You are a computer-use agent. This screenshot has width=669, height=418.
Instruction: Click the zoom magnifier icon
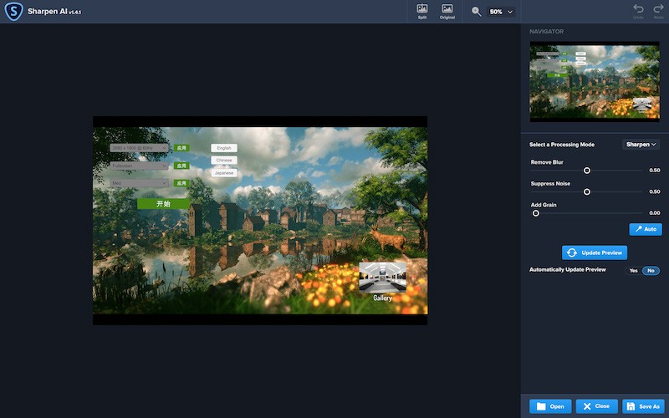(476, 12)
